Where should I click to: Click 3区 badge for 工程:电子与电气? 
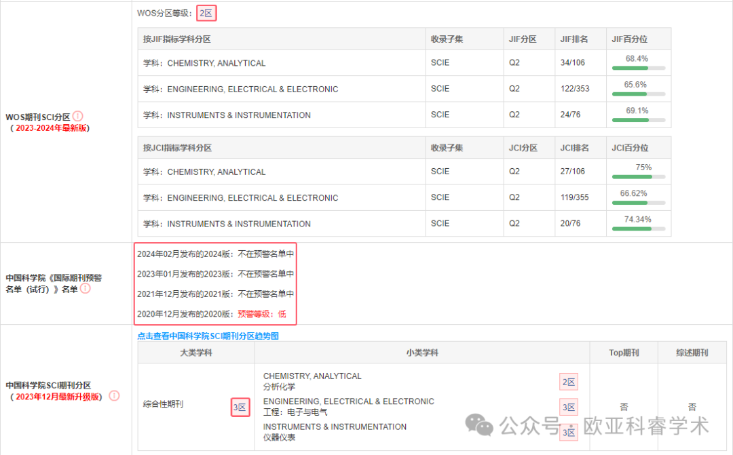(x=569, y=407)
